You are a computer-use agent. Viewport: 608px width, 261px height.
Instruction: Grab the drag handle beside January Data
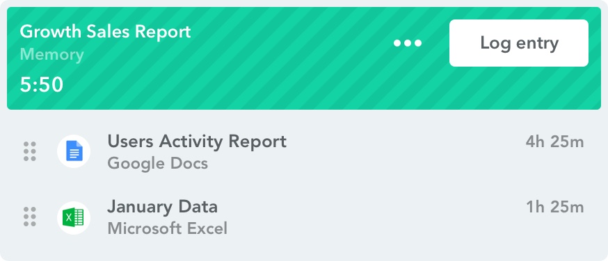coord(30,217)
